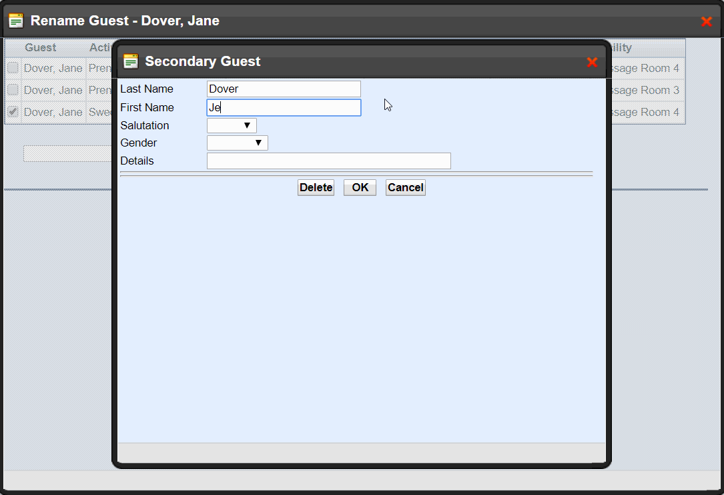Image resolution: width=724 pixels, height=495 pixels.
Task: Click the Gender field label
Action: click(139, 143)
